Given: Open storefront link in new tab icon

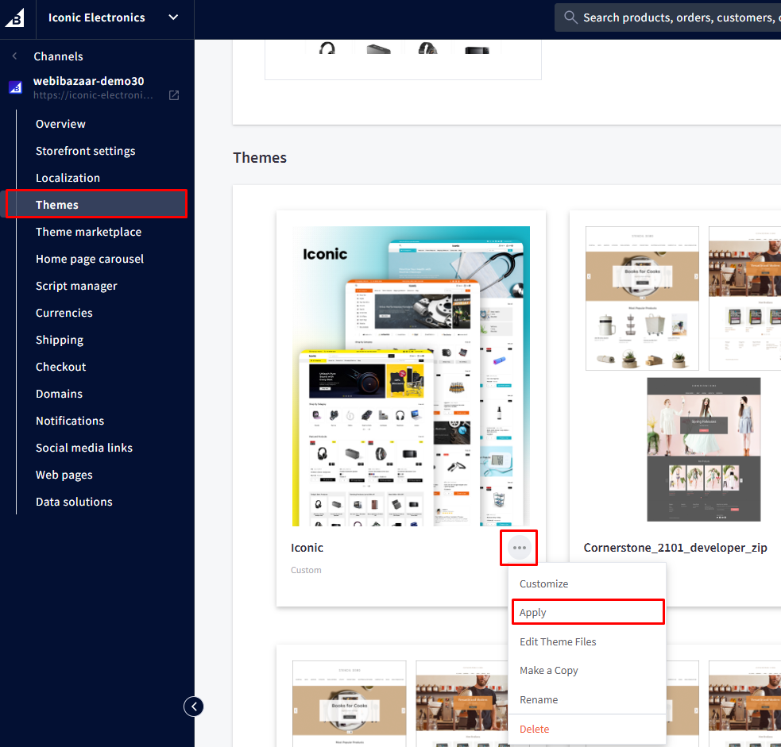Looking at the screenshot, I should pyautogui.click(x=174, y=95).
